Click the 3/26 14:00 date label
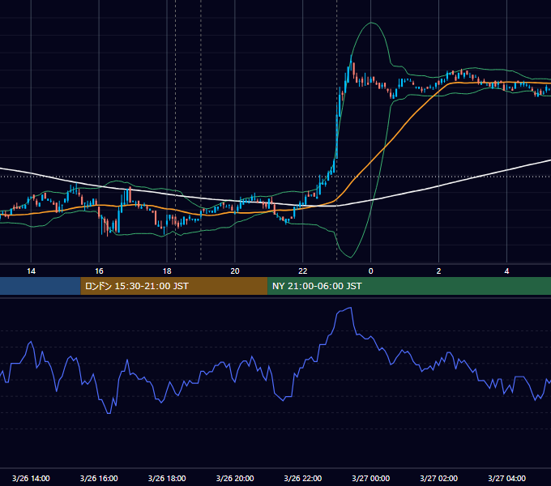Viewport: 551px width, 486px height. coord(31,478)
